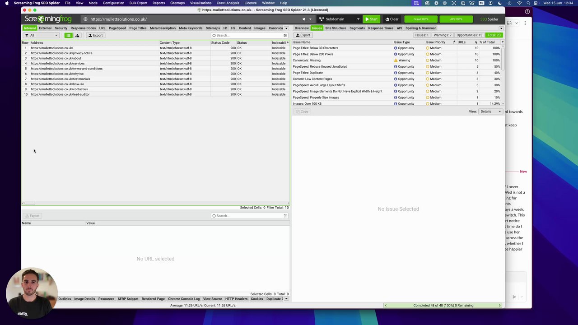Open lower pane search options icon
Screen dimensions: 578x325
pyautogui.click(x=285, y=216)
